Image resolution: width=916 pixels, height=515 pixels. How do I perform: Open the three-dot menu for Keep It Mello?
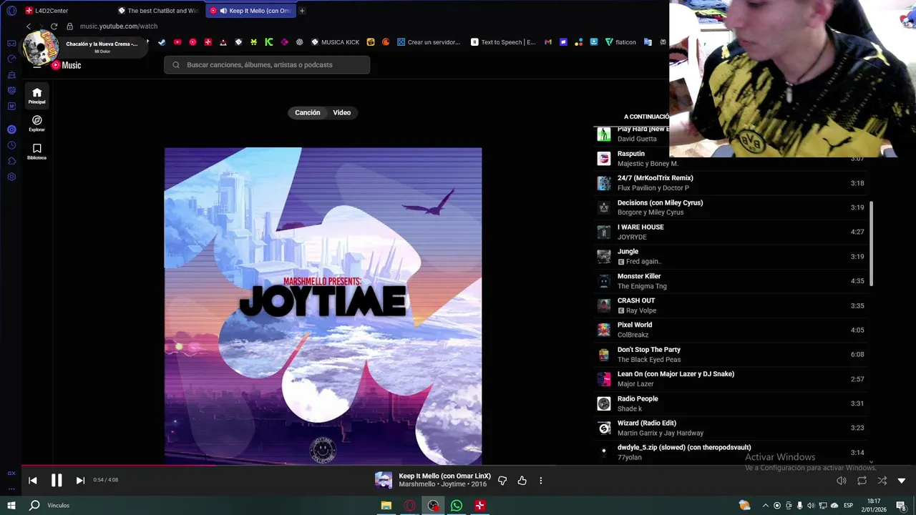[541, 481]
